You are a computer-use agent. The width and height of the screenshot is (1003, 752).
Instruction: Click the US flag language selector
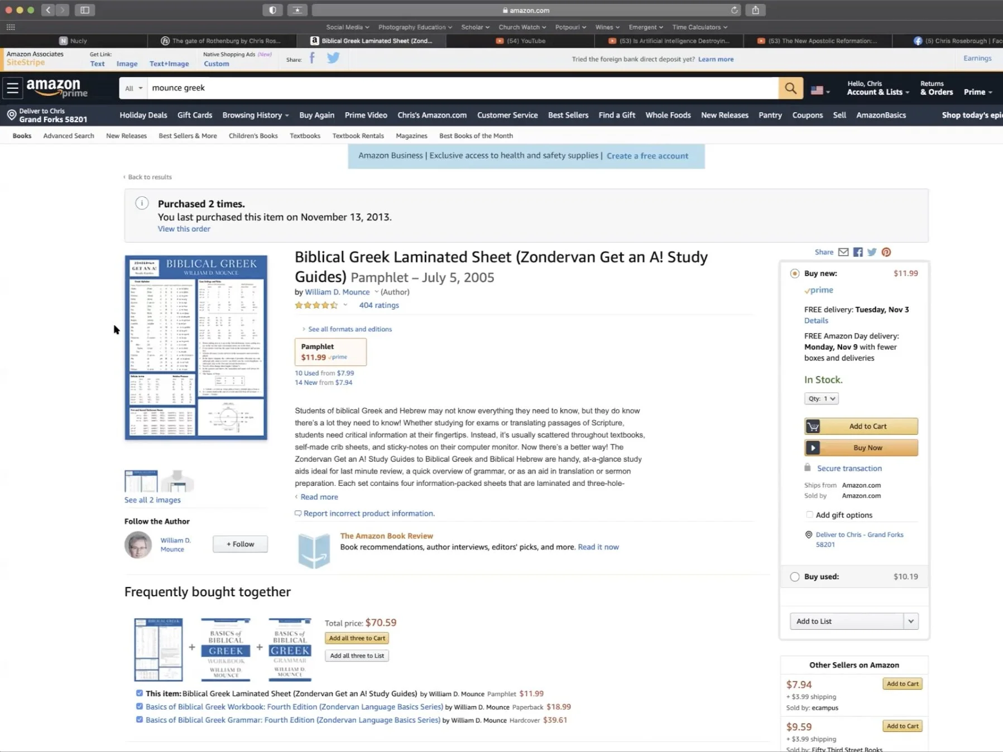coord(820,90)
